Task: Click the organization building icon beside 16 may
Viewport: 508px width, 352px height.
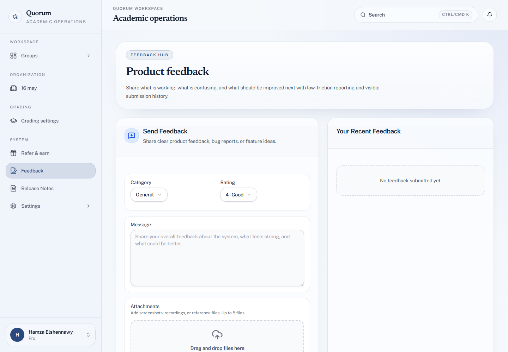Action: coord(13,88)
